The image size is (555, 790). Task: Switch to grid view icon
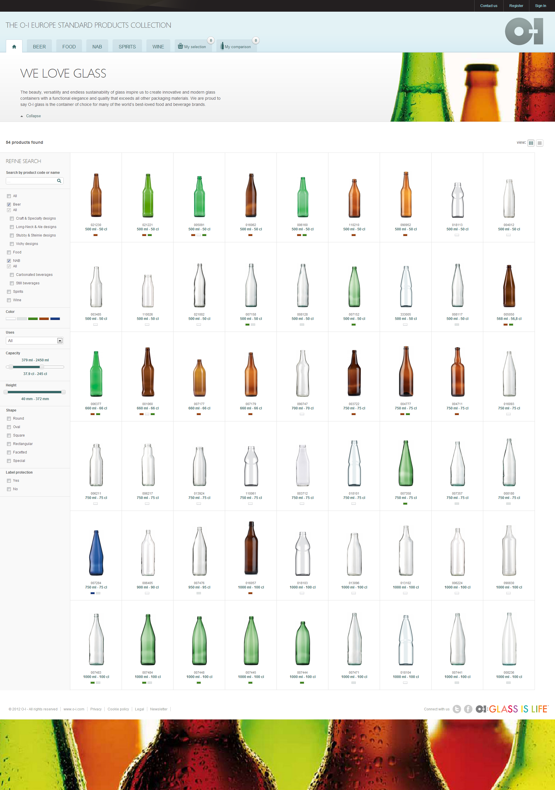(x=531, y=143)
